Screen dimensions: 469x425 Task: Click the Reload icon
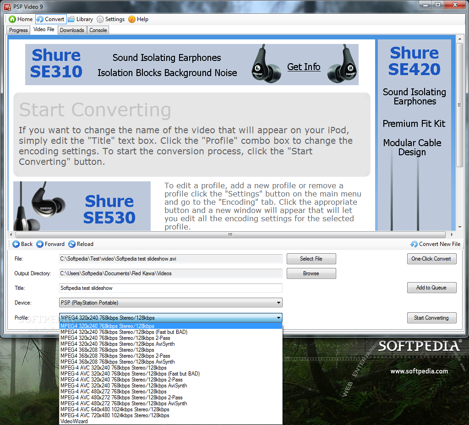point(72,244)
